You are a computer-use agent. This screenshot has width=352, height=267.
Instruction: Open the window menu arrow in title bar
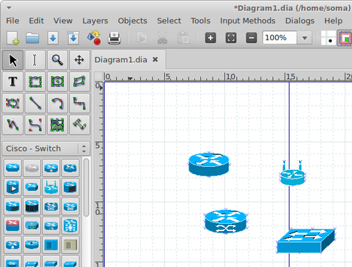point(9,8)
